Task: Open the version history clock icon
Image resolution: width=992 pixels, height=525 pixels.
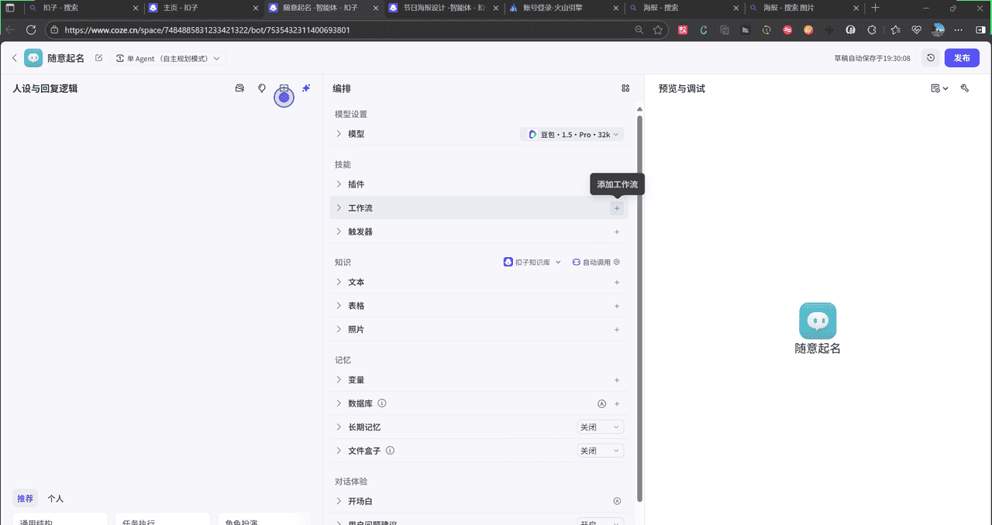Action: coord(930,58)
